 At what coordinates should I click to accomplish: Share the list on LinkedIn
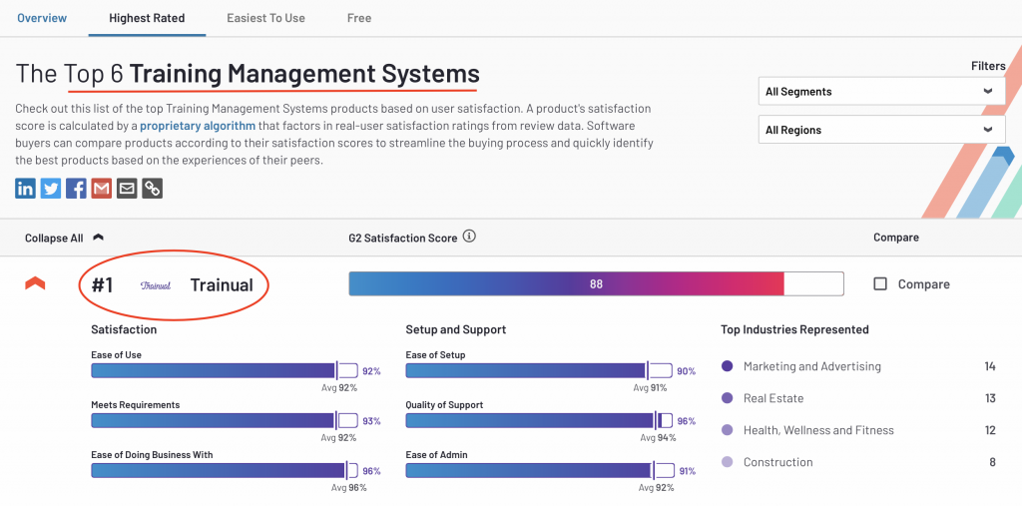pyautogui.click(x=26, y=188)
